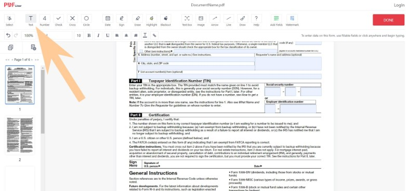Screen dimensions: 406x191
Task: Toggle bold formatting
Action: (x=89, y=35)
